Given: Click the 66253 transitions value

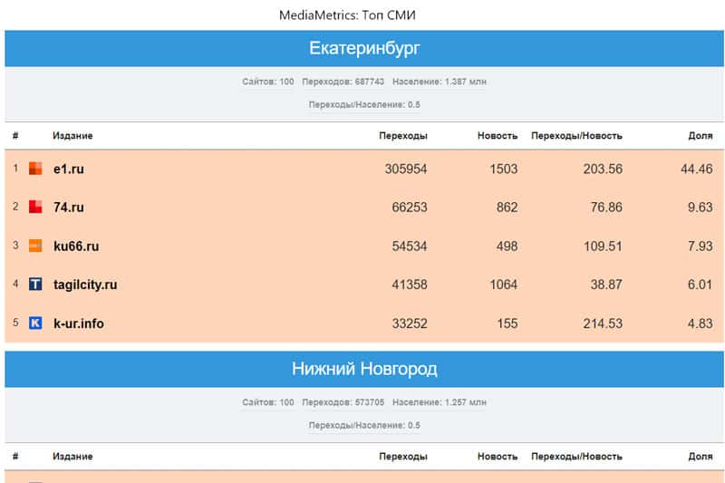Looking at the screenshot, I should (410, 208).
